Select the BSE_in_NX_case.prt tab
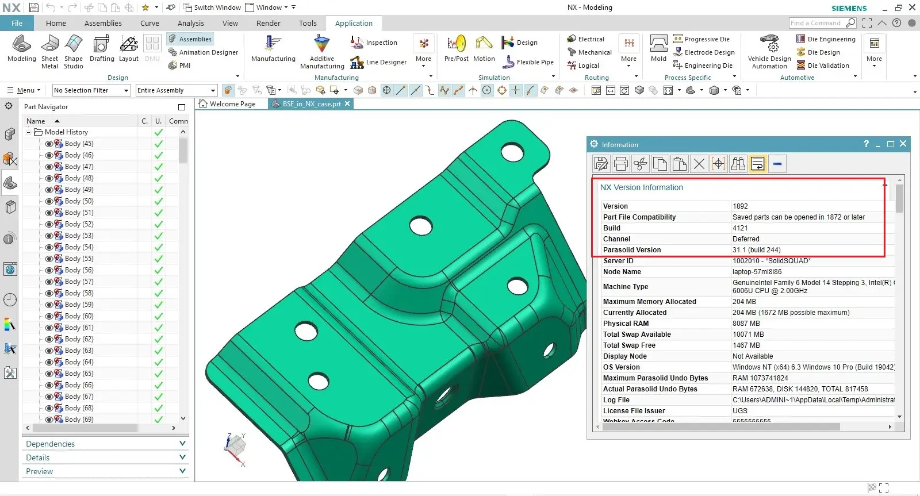 point(311,104)
